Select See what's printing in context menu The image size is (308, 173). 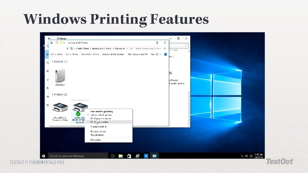(109, 111)
